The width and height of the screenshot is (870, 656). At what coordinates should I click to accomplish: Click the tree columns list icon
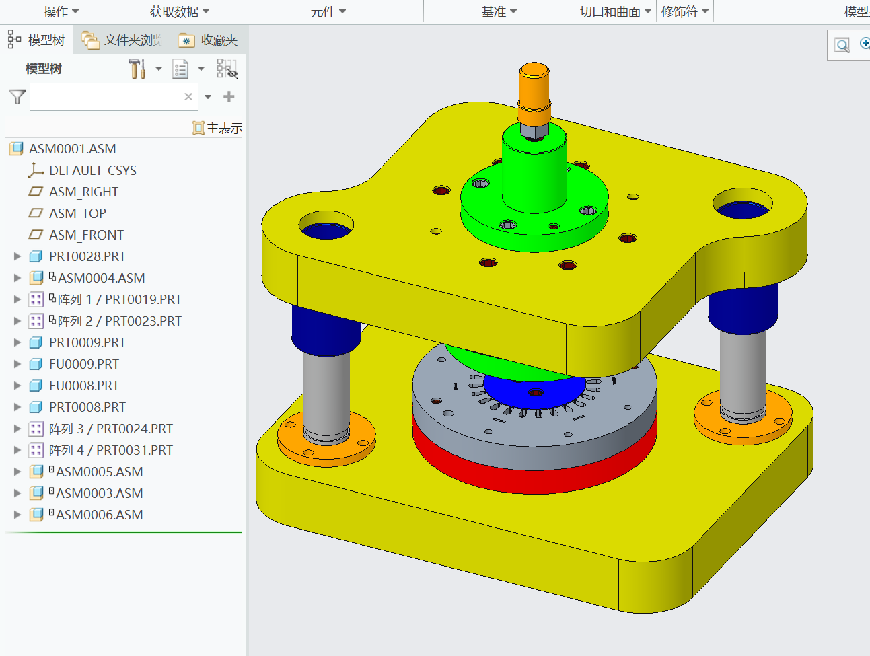tap(180, 69)
